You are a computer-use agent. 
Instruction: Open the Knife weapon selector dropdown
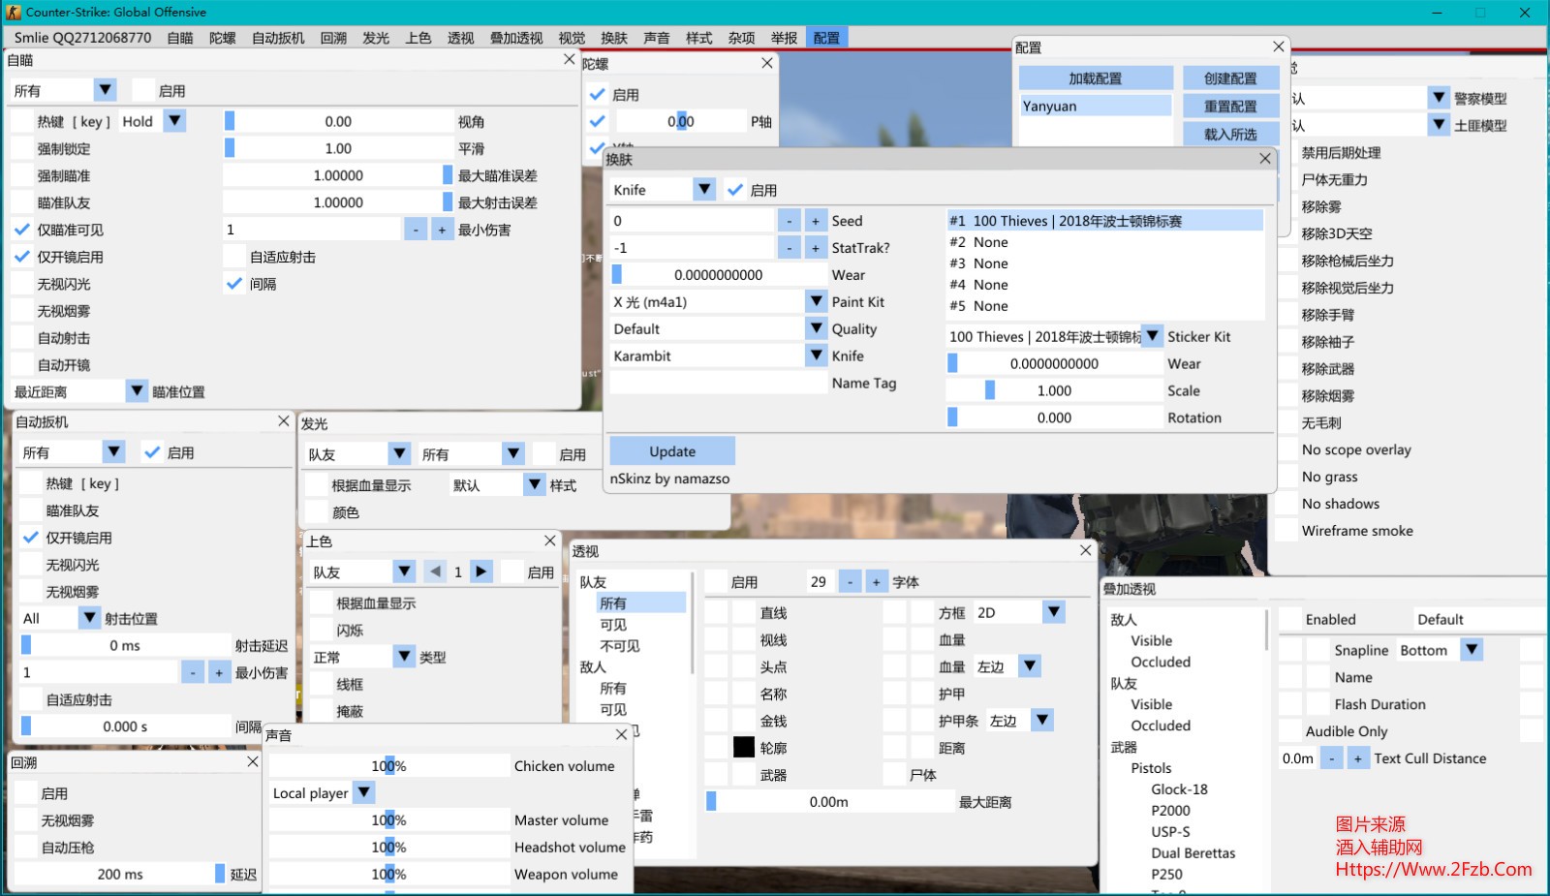tap(704, 190)
